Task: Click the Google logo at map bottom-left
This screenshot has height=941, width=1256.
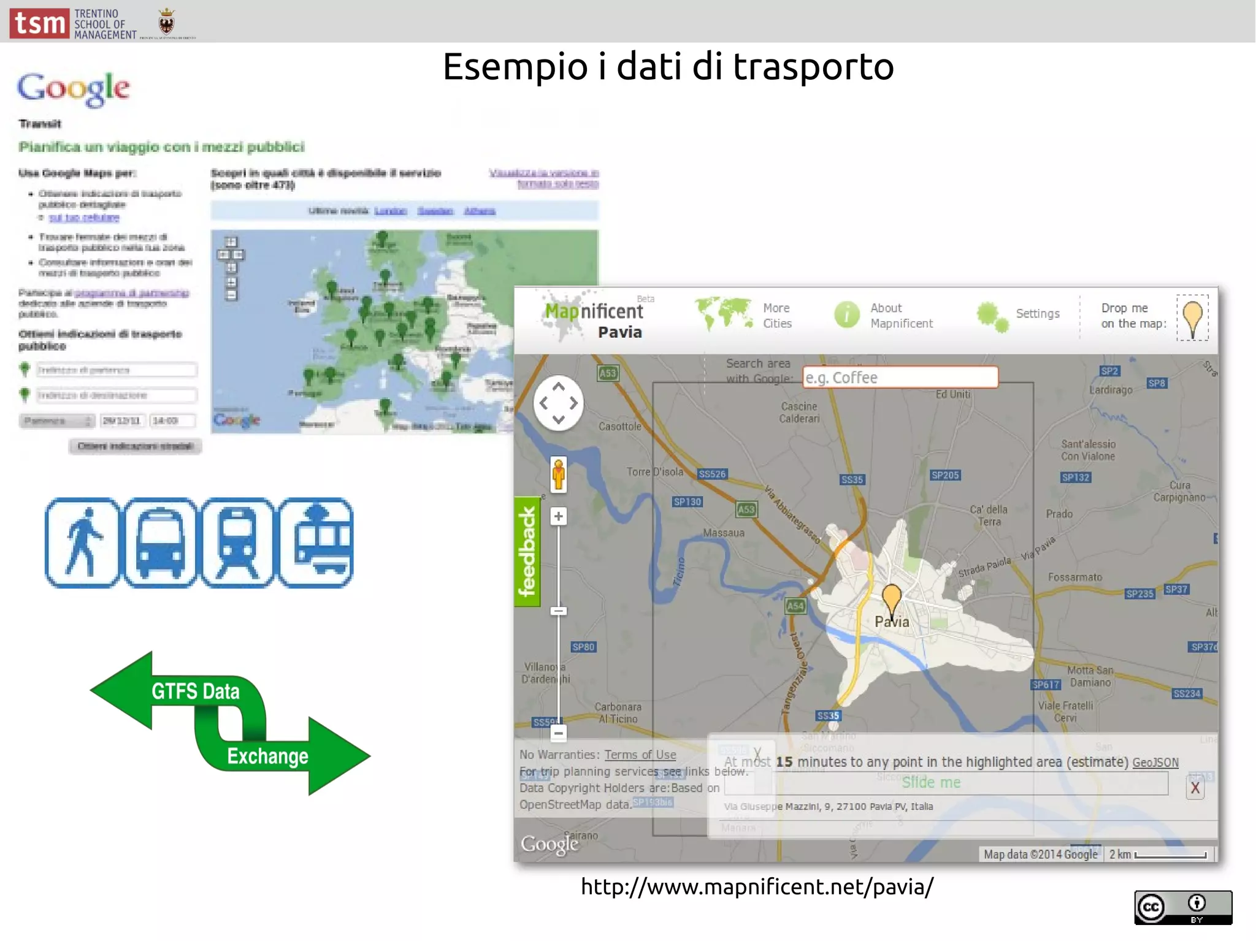Action: pyautogui.click(x=549, y=845)
